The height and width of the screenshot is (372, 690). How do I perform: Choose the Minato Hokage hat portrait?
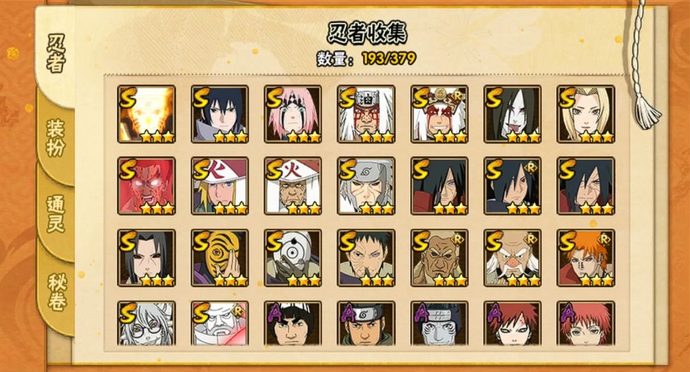pos(220,186)
